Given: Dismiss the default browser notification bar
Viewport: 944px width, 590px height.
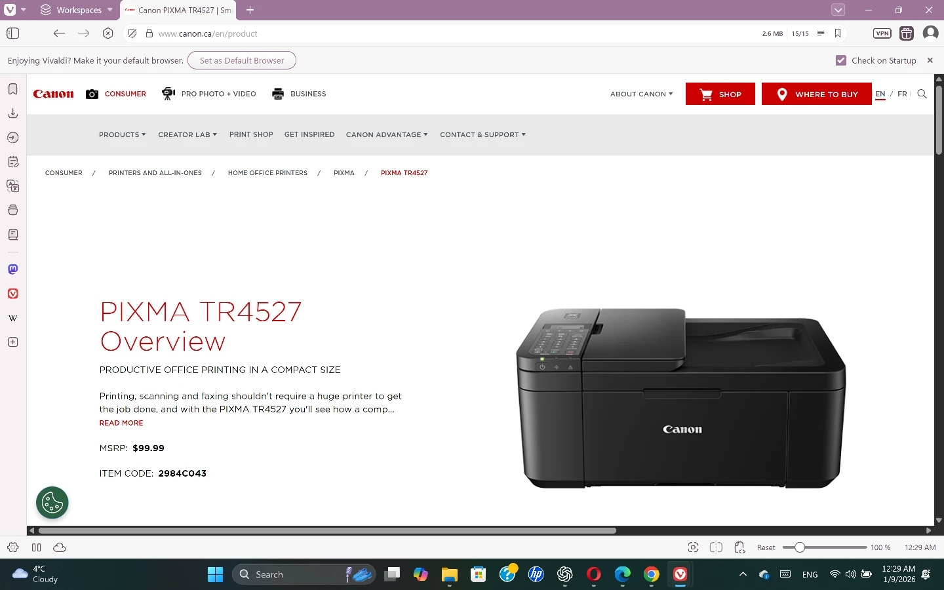Looking at the screenshot, I should click(x=930, y=60).
